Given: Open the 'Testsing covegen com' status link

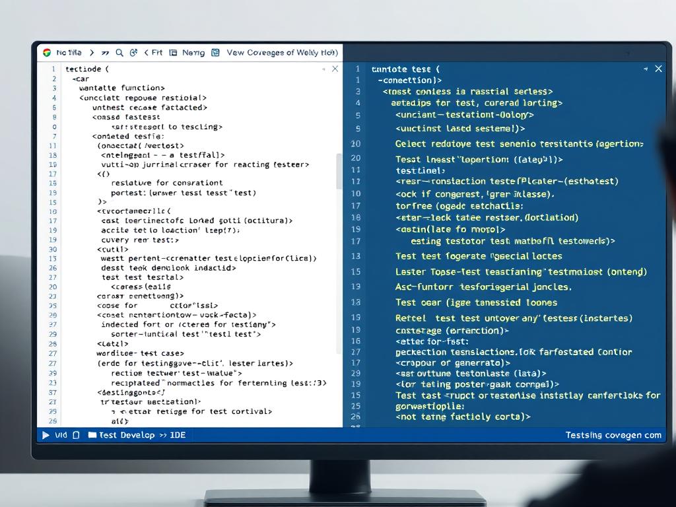Looking at the screenshot, I should point(613,435).
